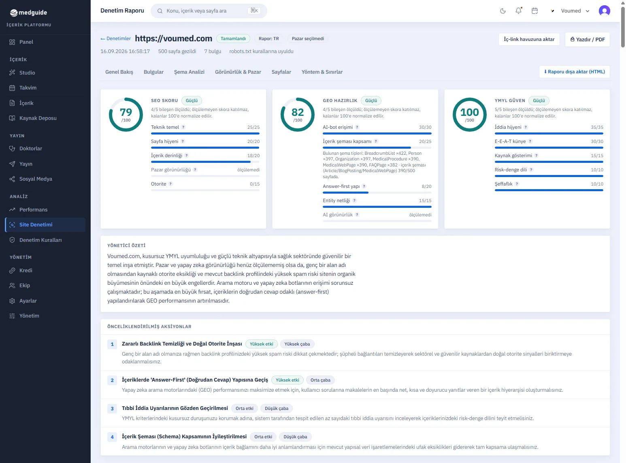Click the YMYL Güven 100 score gauge
Screen dimensions: 626x463
470,115
